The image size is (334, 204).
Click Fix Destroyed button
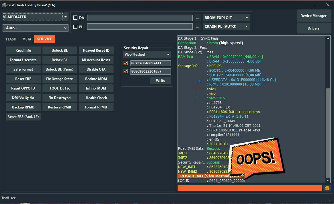pos(60,98)
